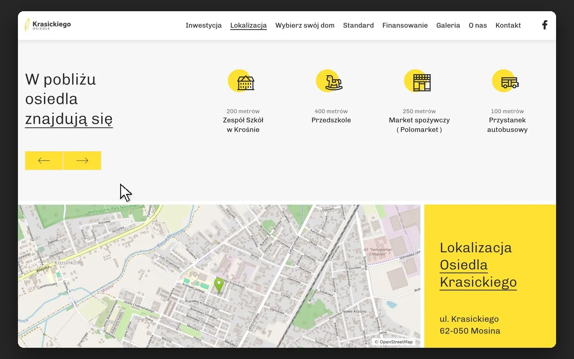Go to the Standard section

click(358, 26)
